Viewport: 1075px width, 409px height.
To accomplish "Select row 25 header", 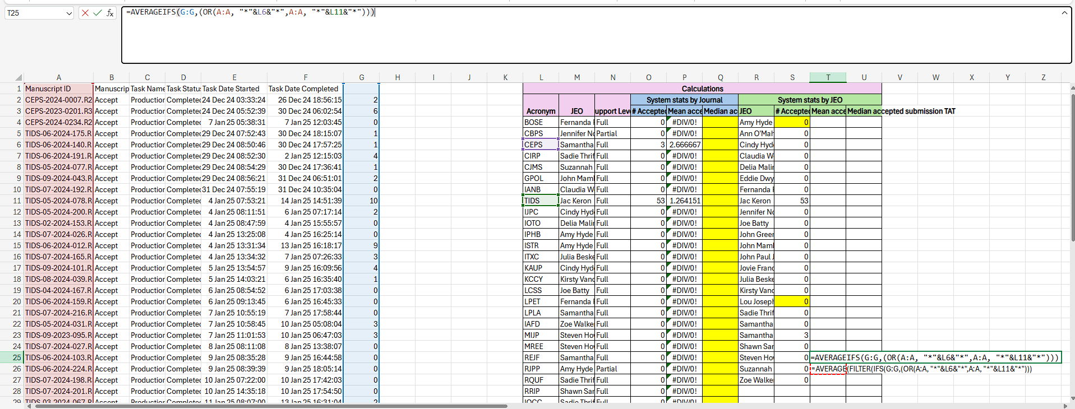I will (x=12, y=357).
